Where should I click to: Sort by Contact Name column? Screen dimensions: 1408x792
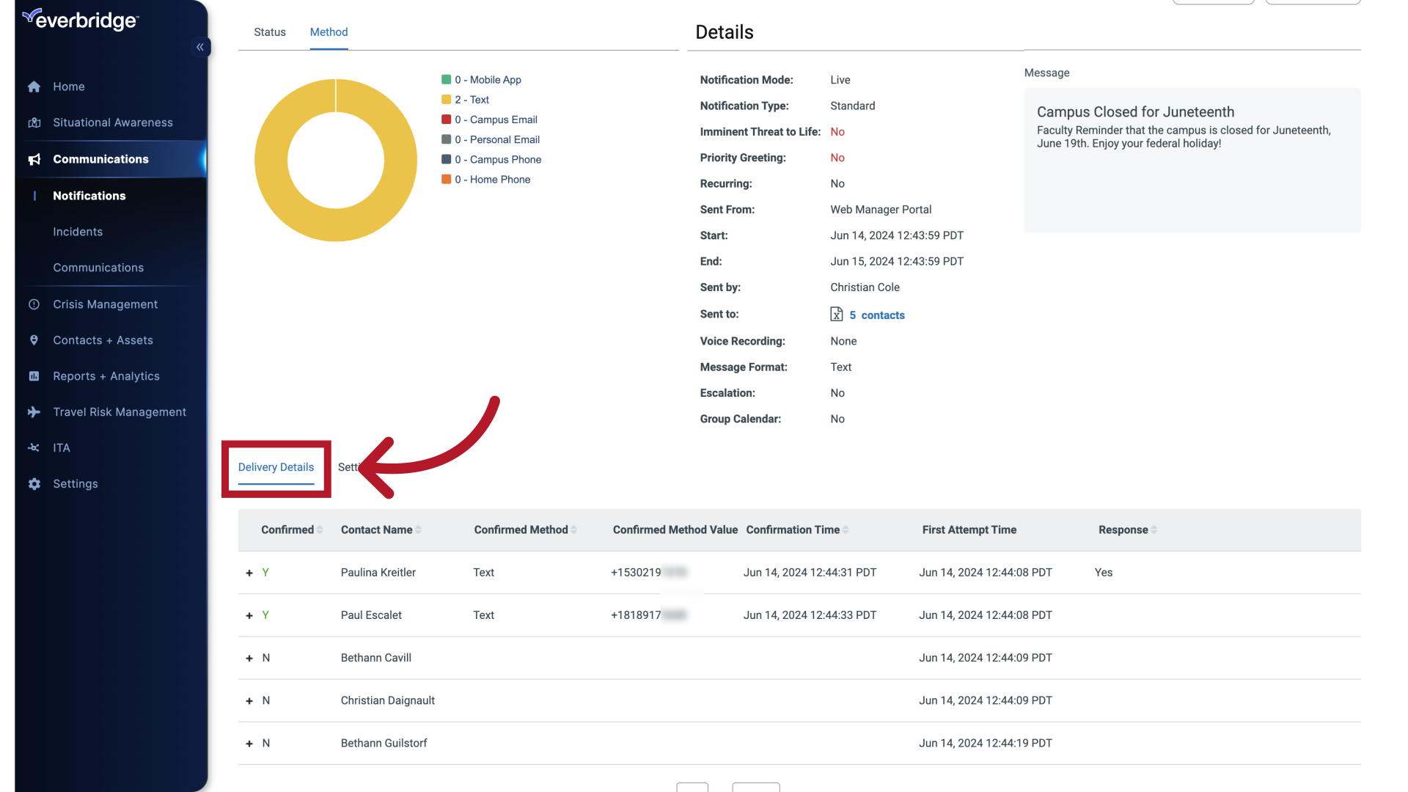tap(419, 529)
